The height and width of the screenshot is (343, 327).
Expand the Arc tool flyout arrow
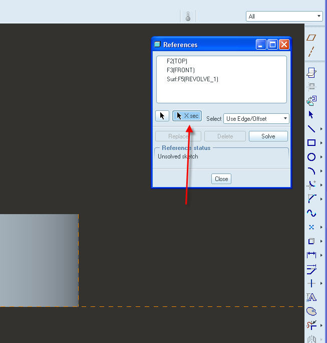pos(321,171)
